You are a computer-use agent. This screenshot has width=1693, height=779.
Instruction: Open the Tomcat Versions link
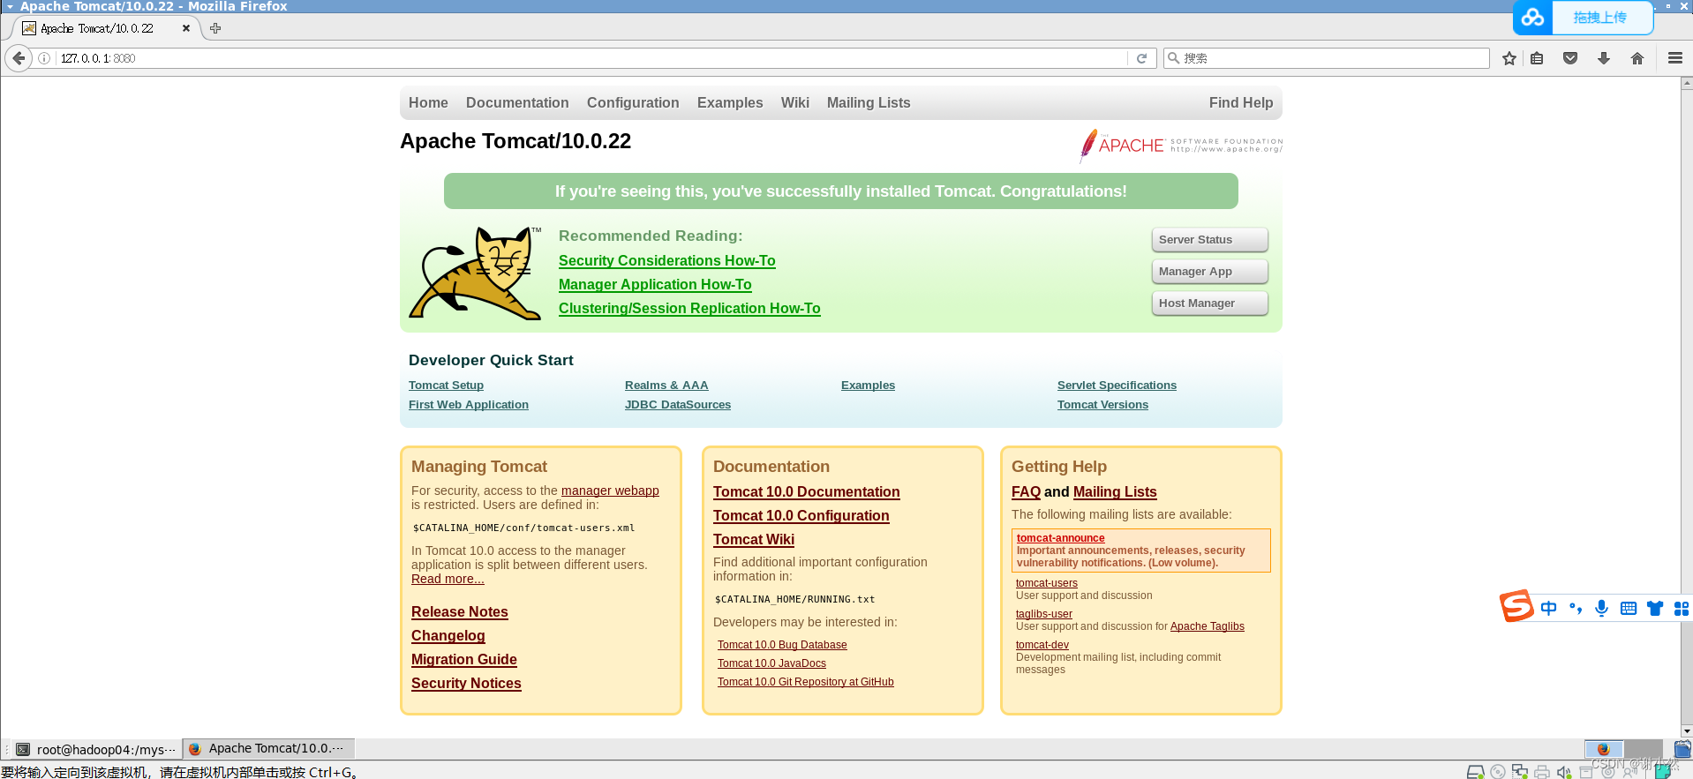point(1102,404)
